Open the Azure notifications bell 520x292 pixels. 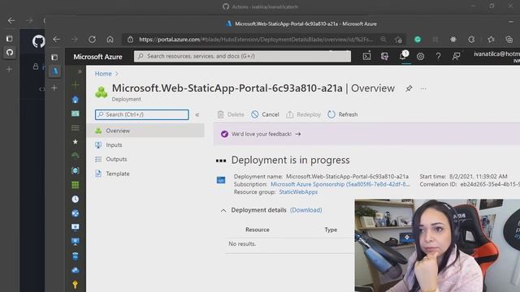(403, 56)
